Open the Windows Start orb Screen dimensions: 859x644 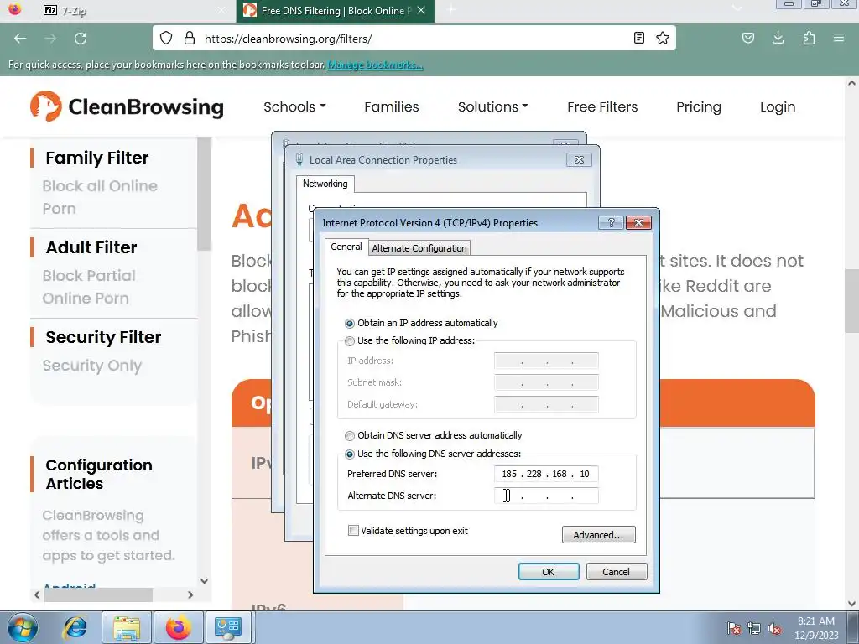pyautogui.click(x=23, y=627)
